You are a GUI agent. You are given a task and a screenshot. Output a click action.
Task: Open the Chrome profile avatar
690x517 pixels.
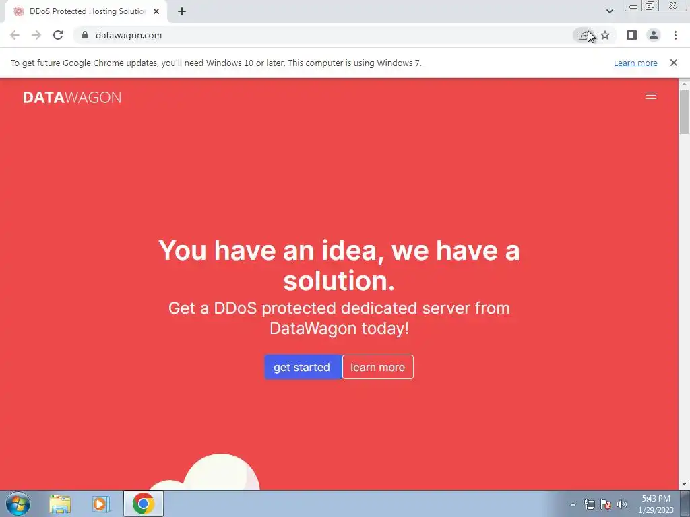[654, 35]
